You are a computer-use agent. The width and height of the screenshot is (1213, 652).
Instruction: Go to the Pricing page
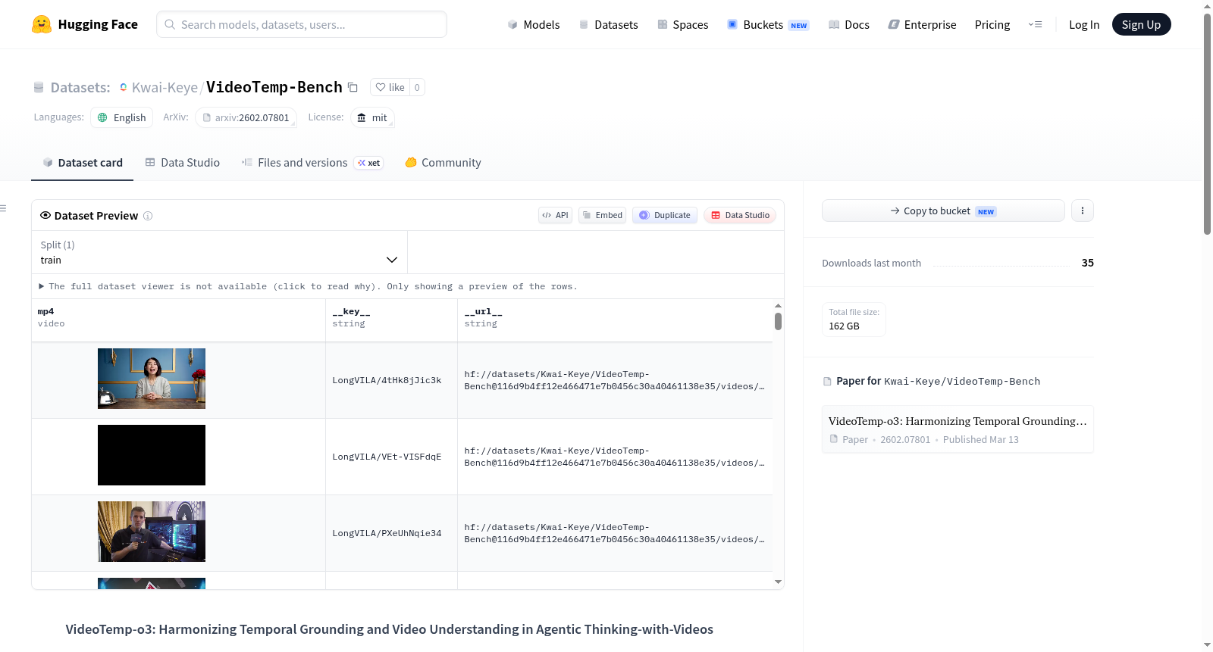pos(992,24)
